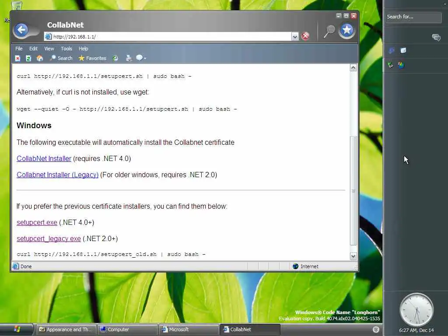Screen dimensions: 448x336
Task: Switch to Computer taskbar window
Action: click(x=127, y=329)
